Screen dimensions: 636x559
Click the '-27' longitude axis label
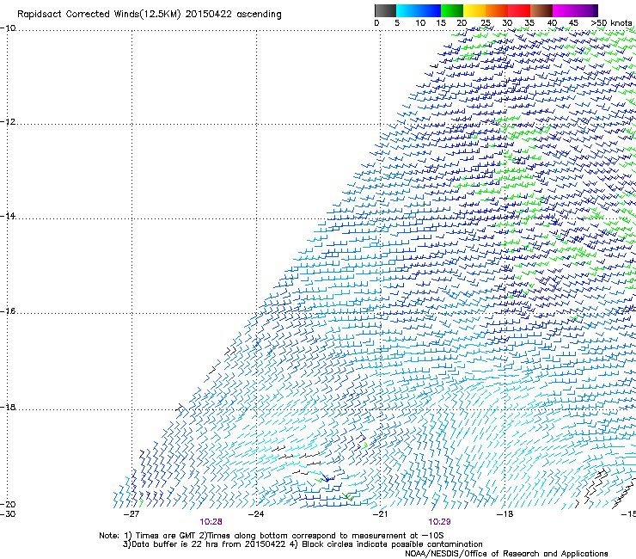[x=131, y=514]
